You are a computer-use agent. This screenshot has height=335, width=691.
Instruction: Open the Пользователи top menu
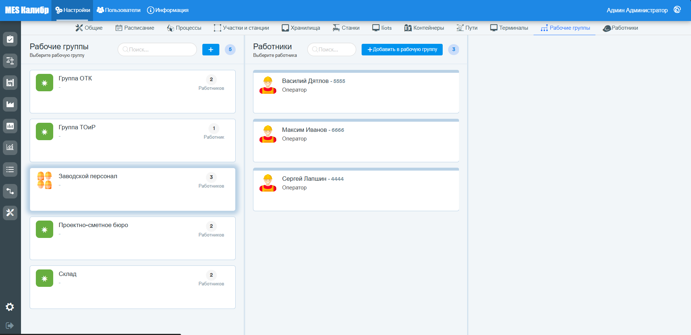pyautogui.click(x=118, y=10)
